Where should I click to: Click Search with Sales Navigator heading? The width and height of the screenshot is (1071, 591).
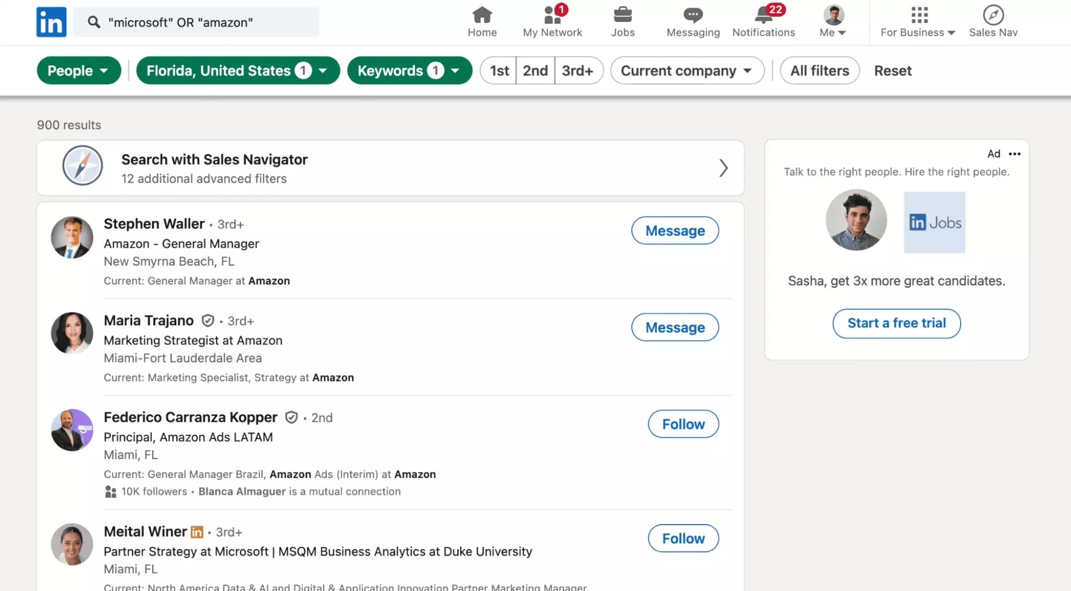tap(214, 159)
